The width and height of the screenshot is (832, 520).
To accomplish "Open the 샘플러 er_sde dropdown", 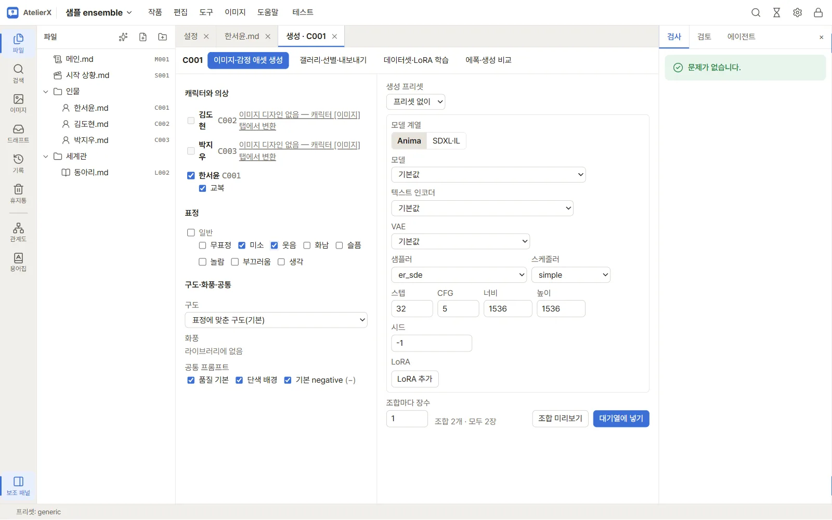I will (459, 275).
